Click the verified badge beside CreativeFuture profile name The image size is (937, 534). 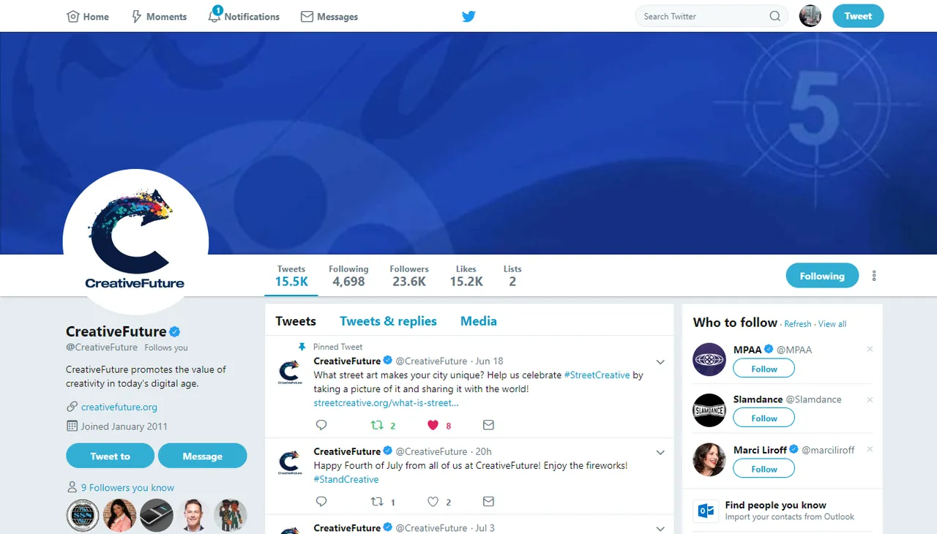tap(176, 331)
